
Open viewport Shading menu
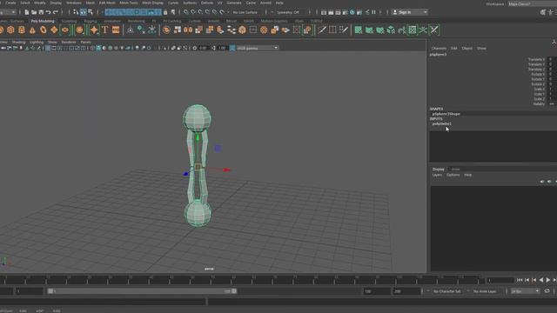point(19,42)
